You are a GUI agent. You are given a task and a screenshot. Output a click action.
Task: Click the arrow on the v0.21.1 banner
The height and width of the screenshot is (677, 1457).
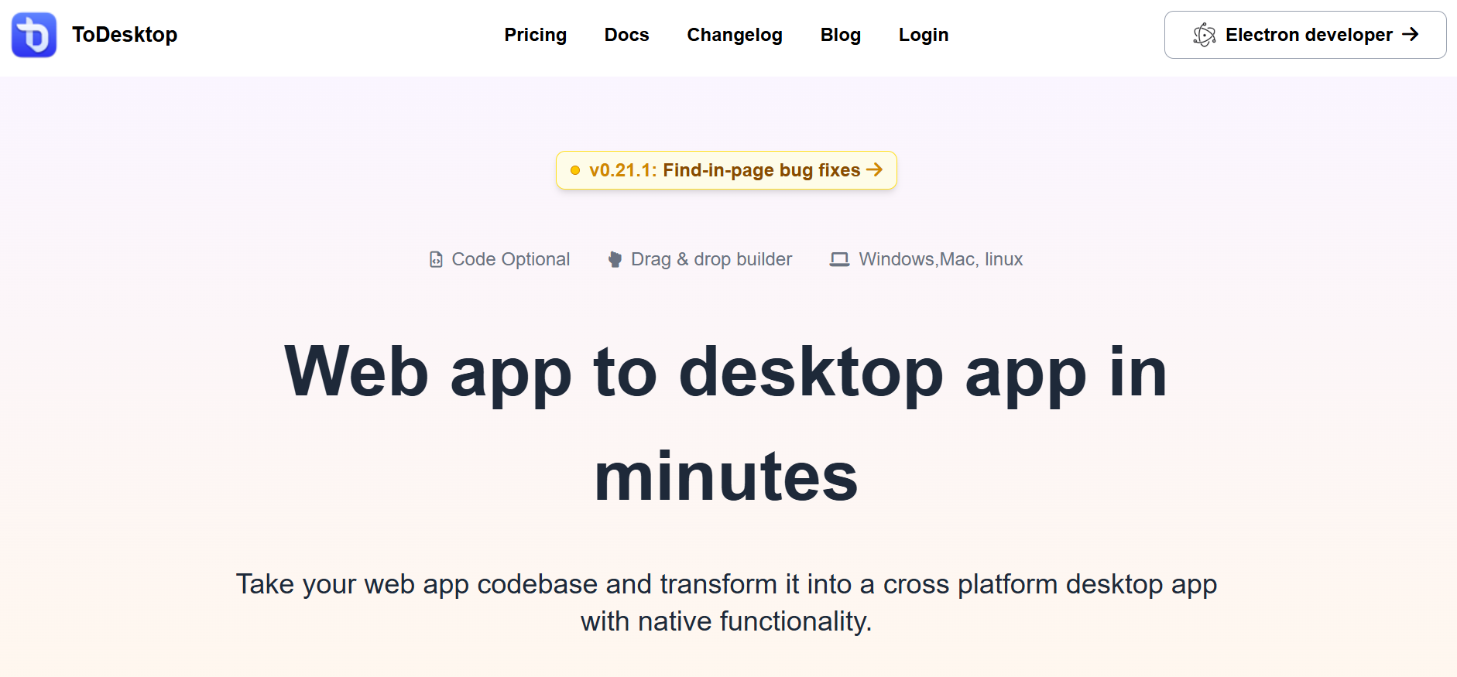[875, 169]
